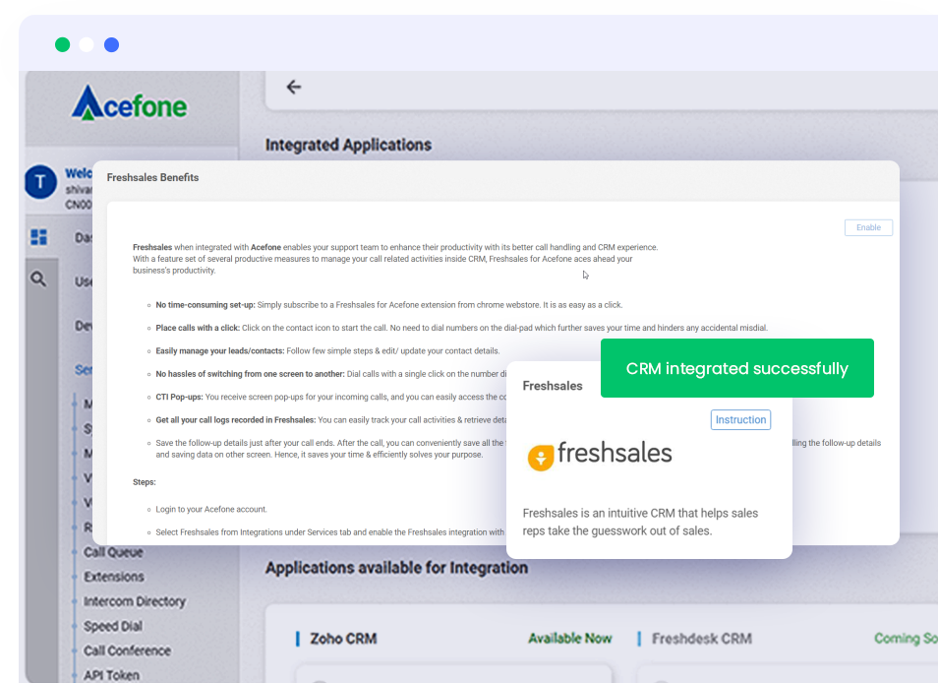The image size is (938, 683).
Task: Click the 'Easily manage your leads/contacts' bullet
Action: click(327, 350)
